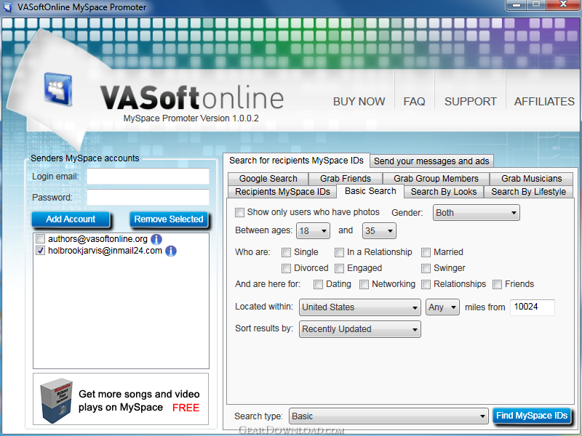The width and height of the screenshot is (582, 436).
Task: Tick the authors@vasoftonline.org account checkbox
Action: [x=41, y=239]
